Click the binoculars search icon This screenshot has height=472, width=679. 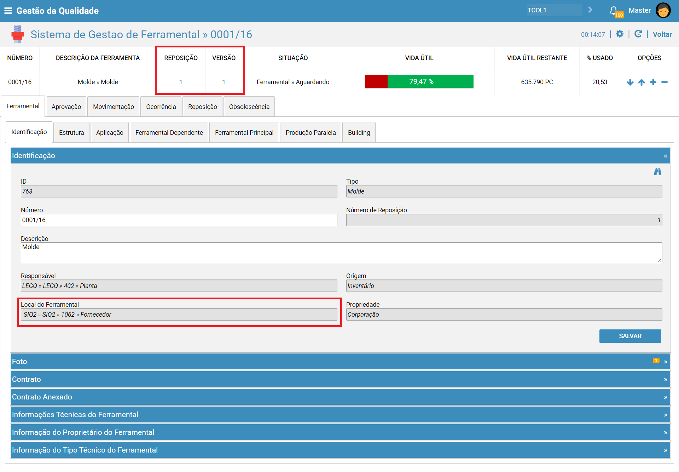658,172
